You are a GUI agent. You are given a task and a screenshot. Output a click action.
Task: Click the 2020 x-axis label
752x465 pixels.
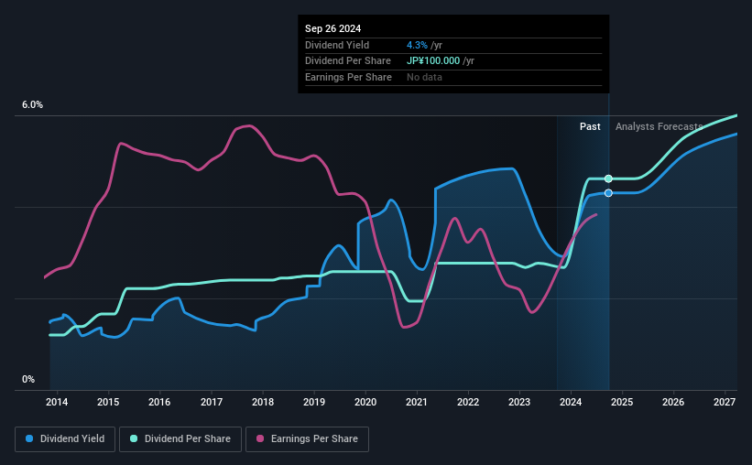click(x=365, y=402)
